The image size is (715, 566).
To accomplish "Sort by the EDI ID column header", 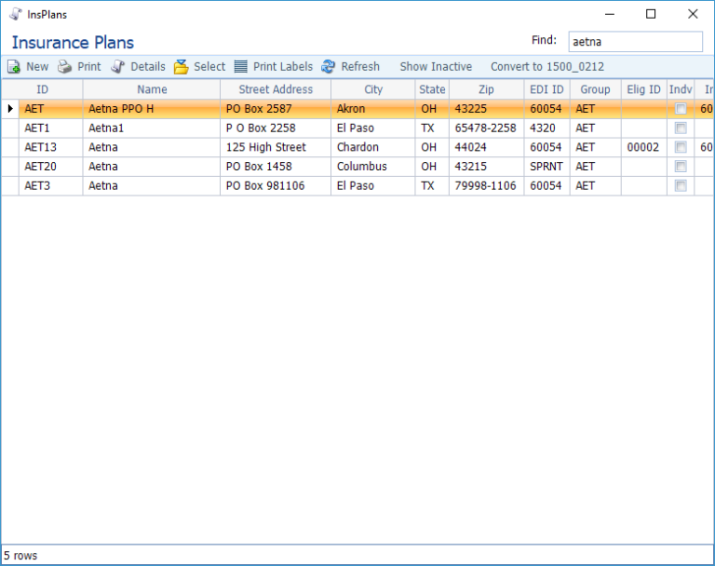I will tap(546, 89).
